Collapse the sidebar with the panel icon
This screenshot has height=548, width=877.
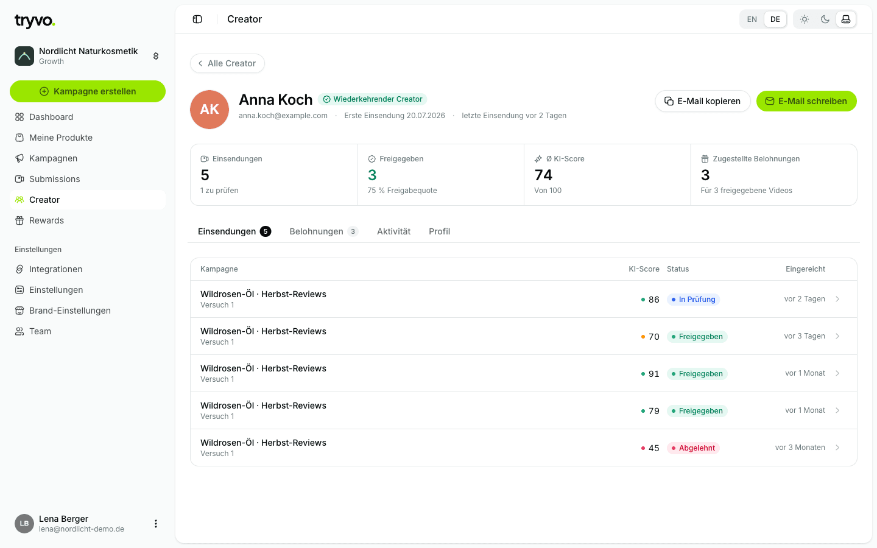click(x=197, y=19)
